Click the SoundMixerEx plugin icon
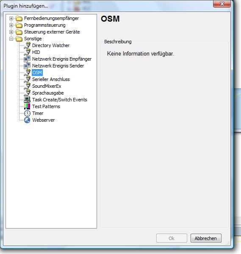This screenshot has height=254, width=241. pos(27,86)
